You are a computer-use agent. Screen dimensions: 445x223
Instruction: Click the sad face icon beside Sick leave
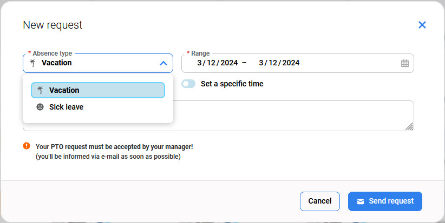40,107
